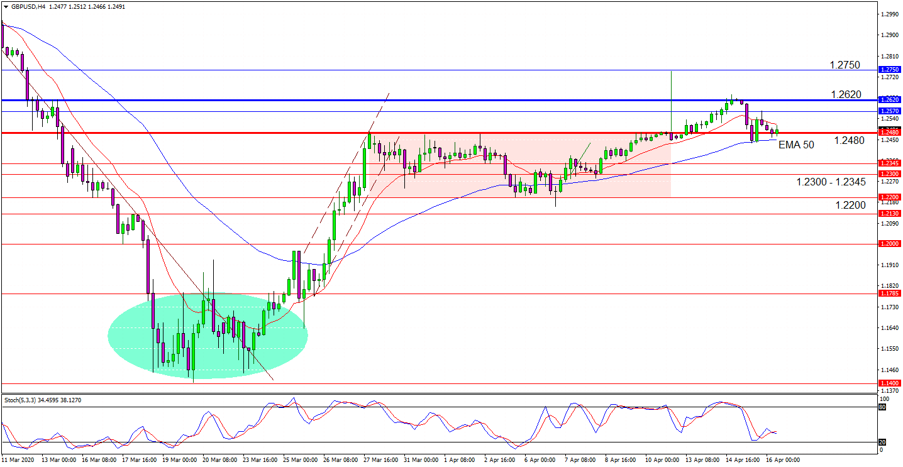Select the 1.2200 text annotation

[x=850, y=205]
